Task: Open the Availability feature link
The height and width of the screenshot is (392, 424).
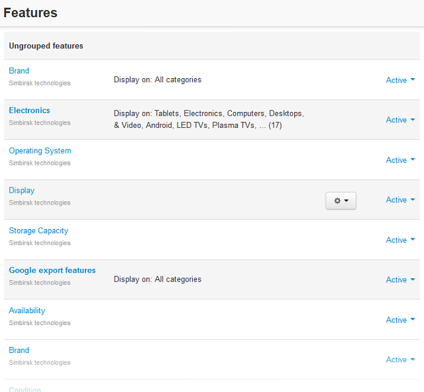Action: (27, 311)
